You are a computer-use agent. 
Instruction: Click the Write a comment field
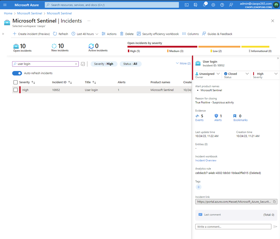(x=233, y=227)
